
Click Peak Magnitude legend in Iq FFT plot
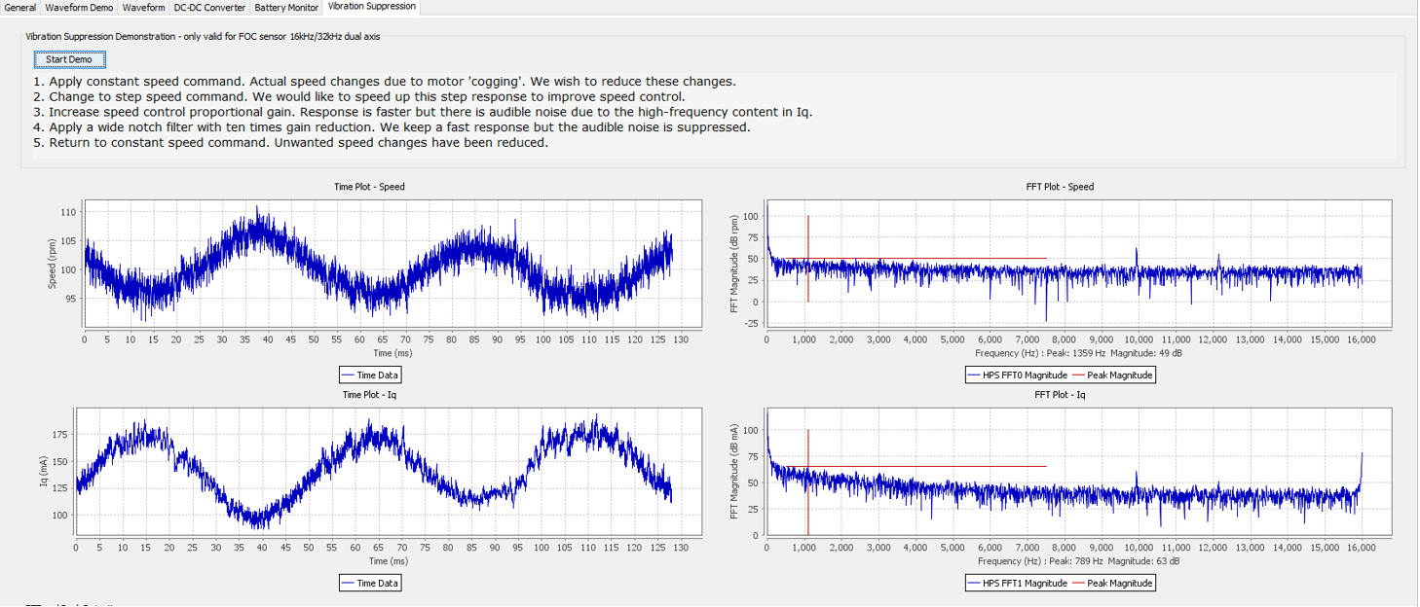click(1113, 584)
